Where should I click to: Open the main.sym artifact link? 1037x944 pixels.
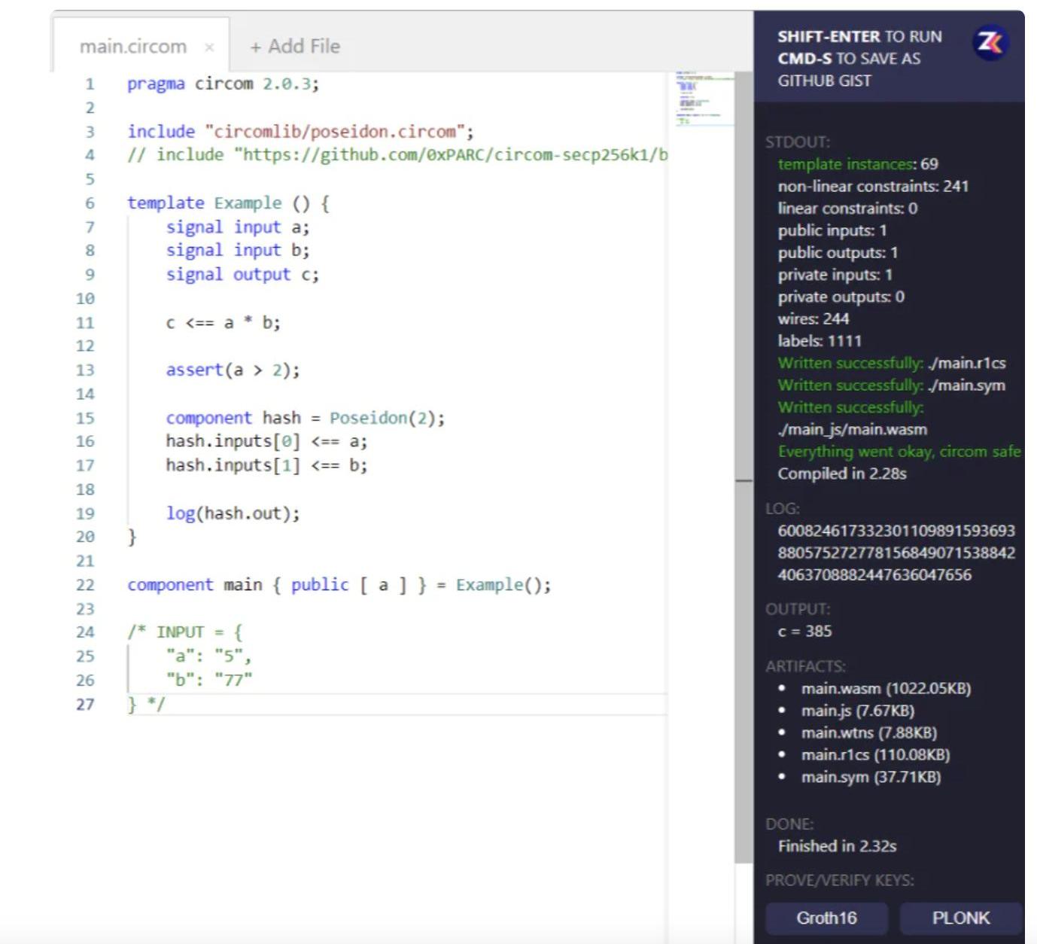pyautogui.click(x=870, y=777)
